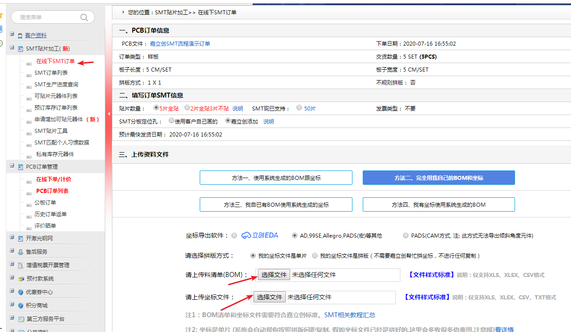571x332 pixels.
Task: Select the PADS CAM方式 radio option
Action: [406, 235]
